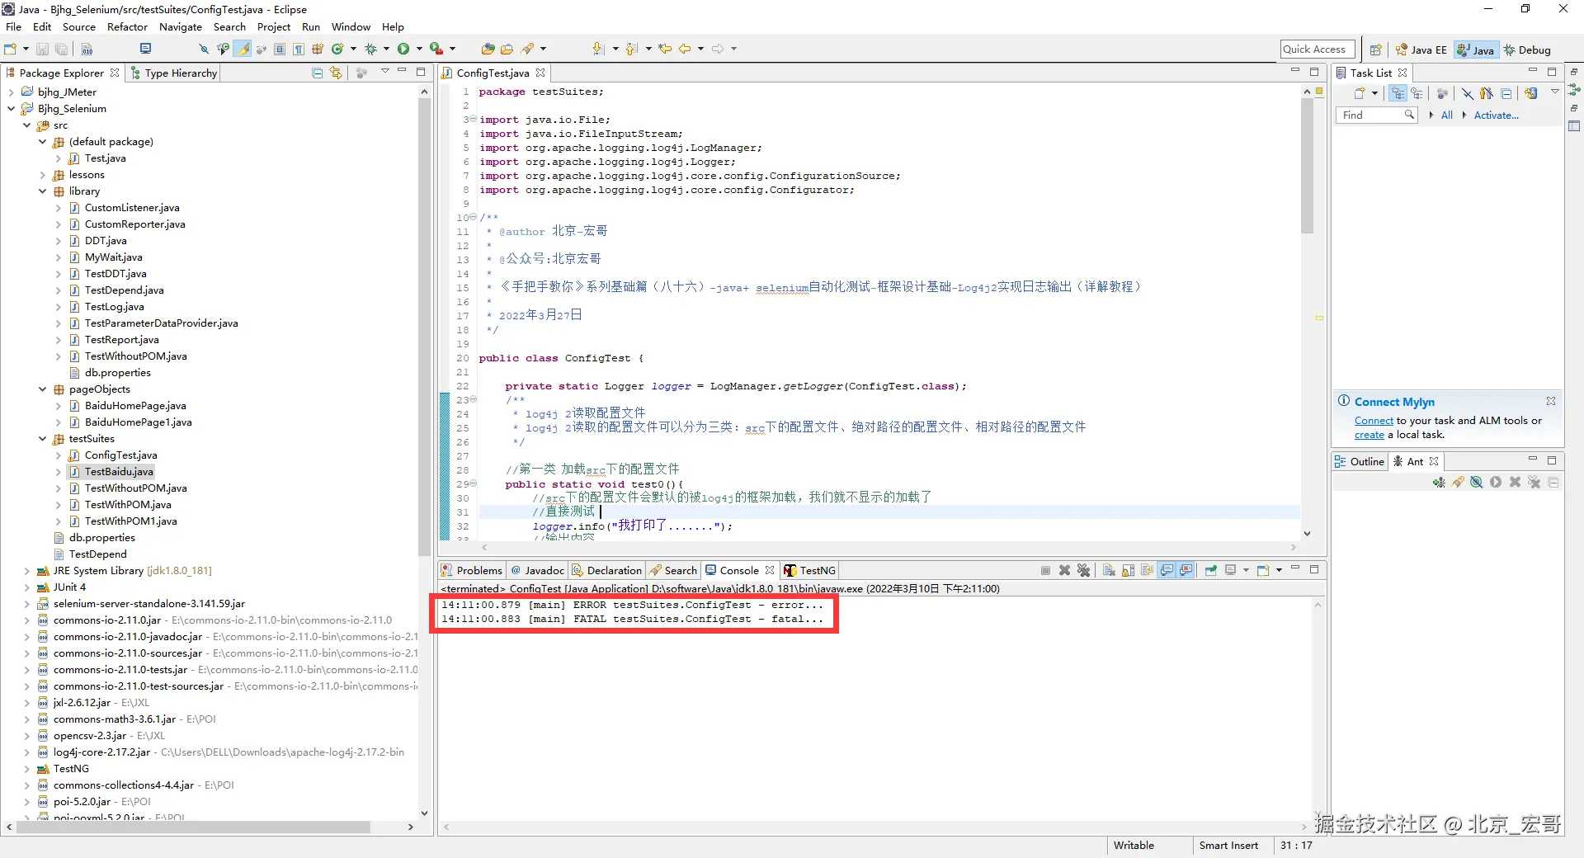Expand the lessons package node
This screenshot has height=858, width=1584.
pyautogui.click(x=42, y=175)
